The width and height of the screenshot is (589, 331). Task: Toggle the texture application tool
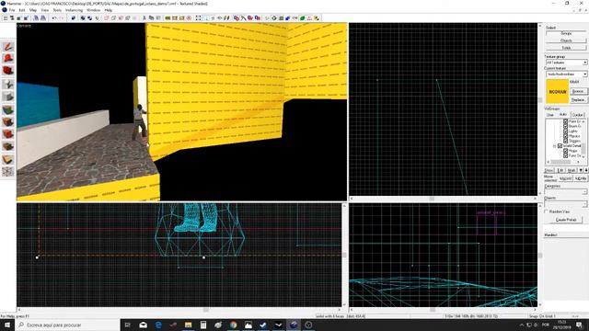pos(8,109)
